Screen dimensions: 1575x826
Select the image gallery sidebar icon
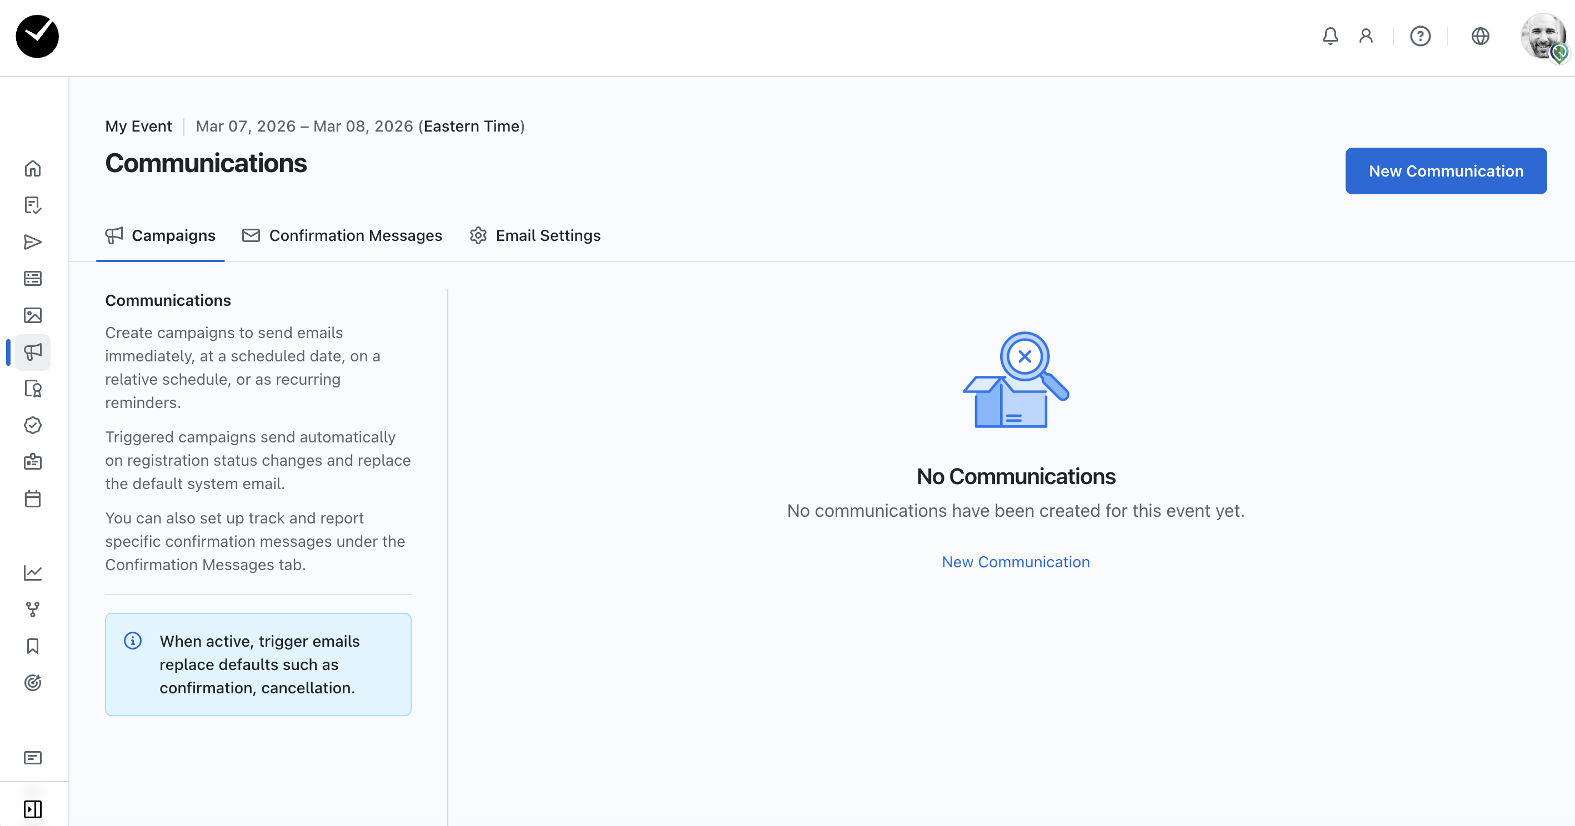(33, 315)
